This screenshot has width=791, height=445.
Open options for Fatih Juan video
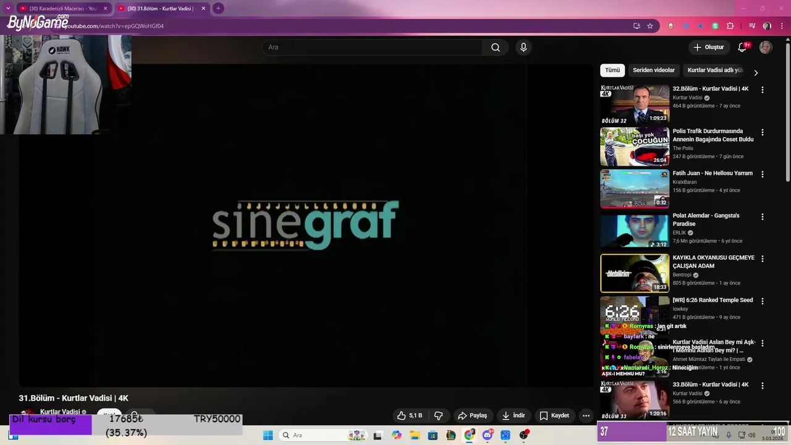[762, 174]
